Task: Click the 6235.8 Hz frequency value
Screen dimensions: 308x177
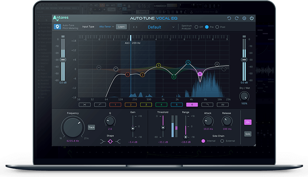Action: click(73, 141)
